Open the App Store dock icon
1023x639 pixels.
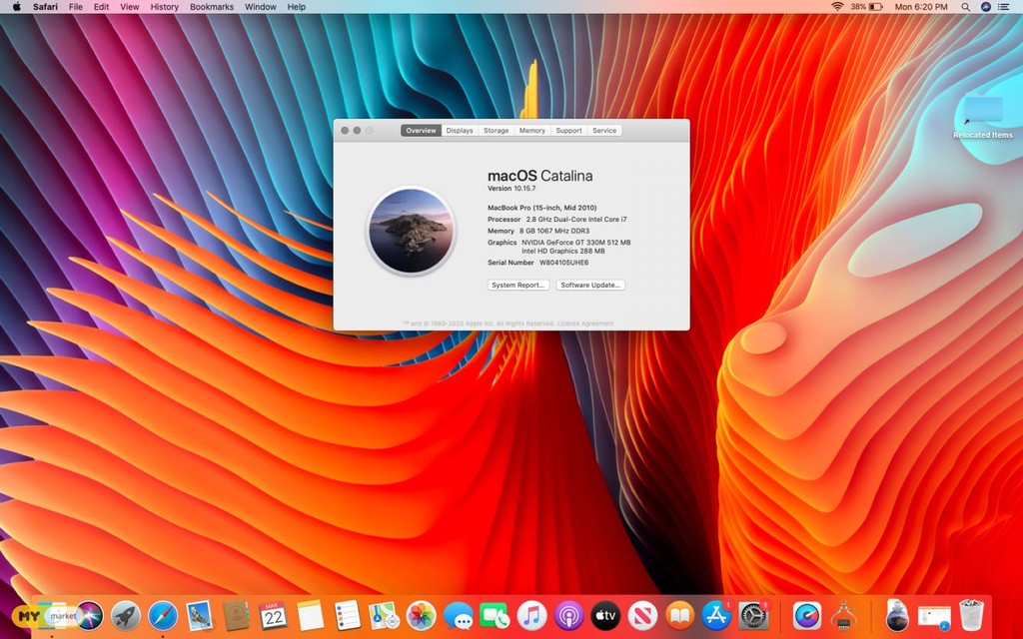tap(716, 615)
